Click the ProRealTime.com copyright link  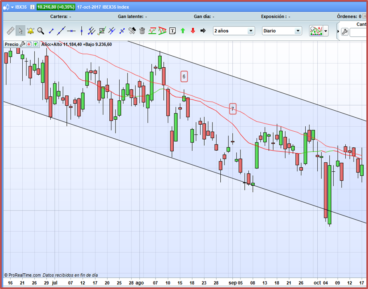(23, 275)
